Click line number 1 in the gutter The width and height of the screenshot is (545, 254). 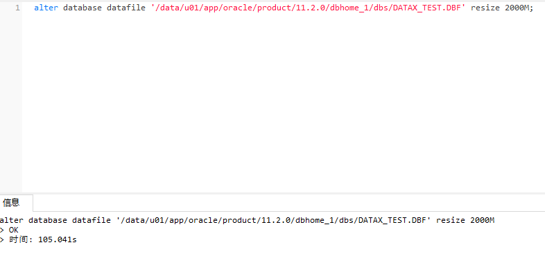point(17,8)
